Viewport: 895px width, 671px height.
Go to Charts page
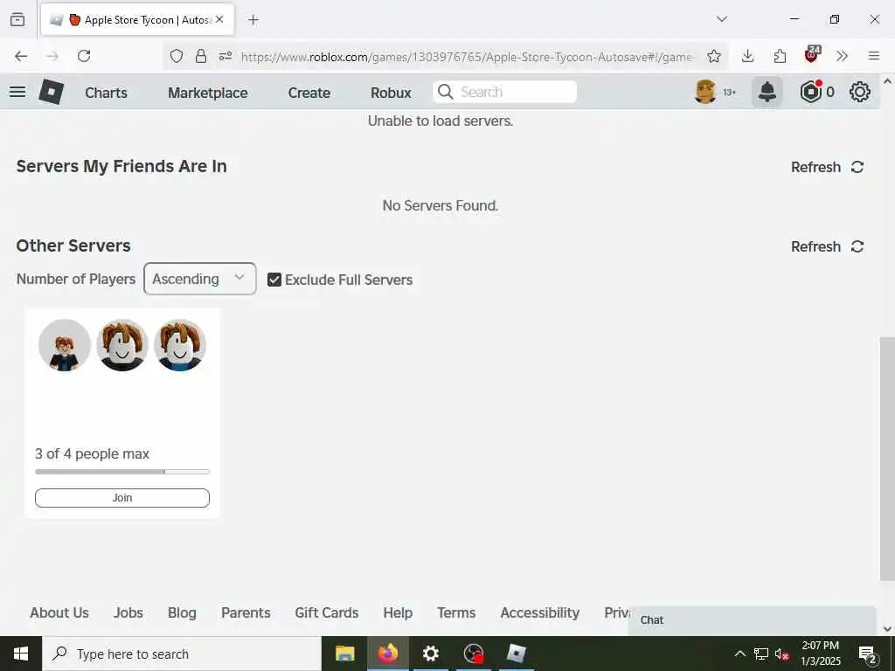click(106, 93)
